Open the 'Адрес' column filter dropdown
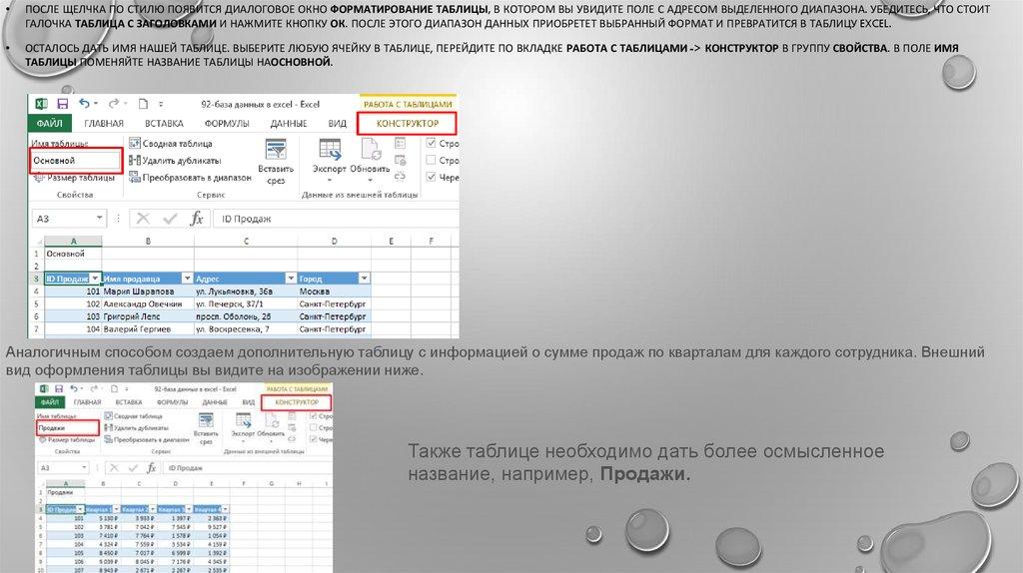The image size is (1023, 573). coord(289,279)
